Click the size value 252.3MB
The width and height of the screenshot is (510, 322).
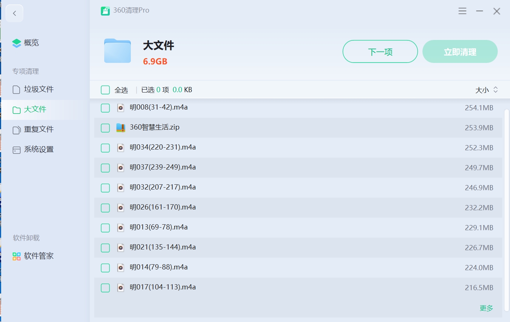tap(479, 148)
